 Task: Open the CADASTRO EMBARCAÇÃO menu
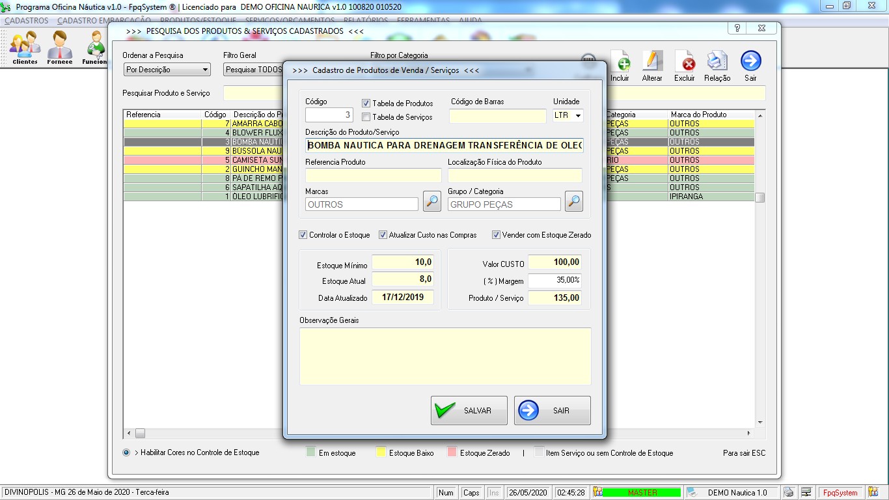pyautogui.click(x=104, y=21)
